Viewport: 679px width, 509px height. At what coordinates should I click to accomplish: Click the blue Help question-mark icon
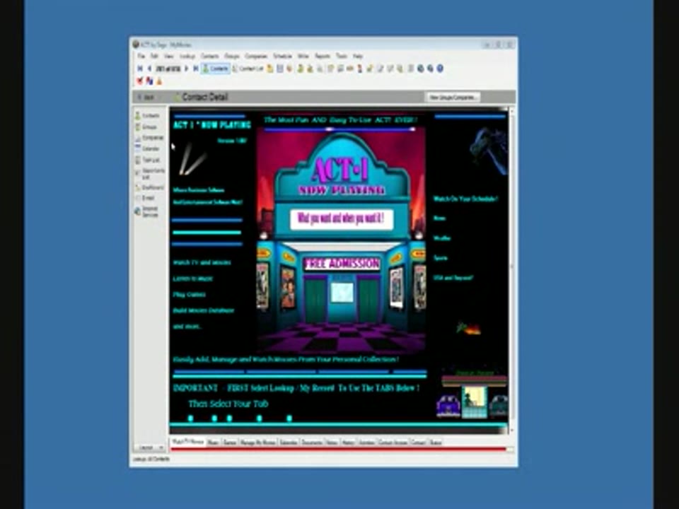[x=440, y=69]
